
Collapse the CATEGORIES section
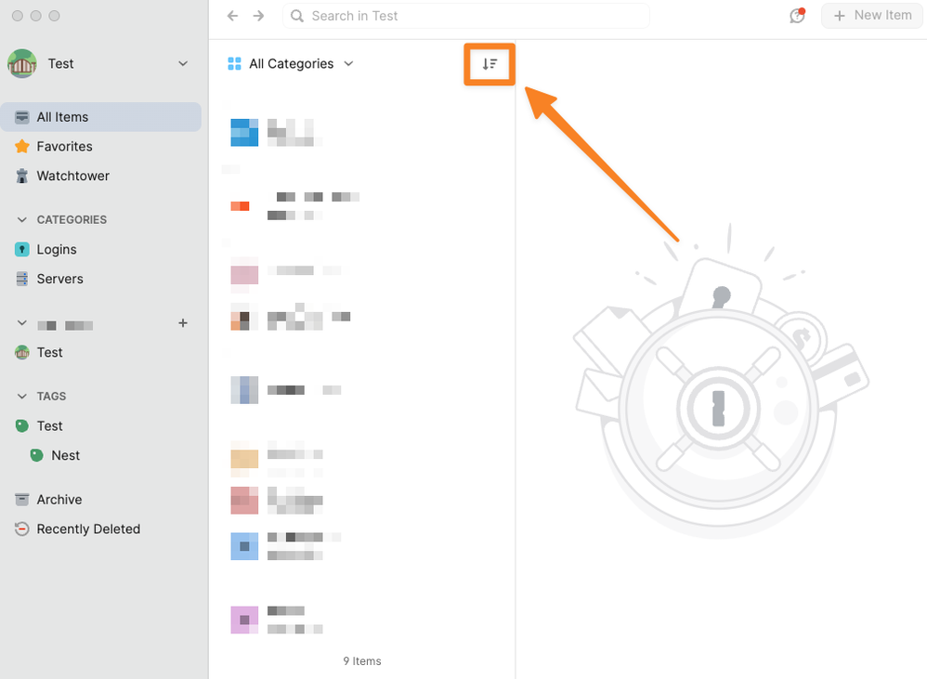pos(23,220)
